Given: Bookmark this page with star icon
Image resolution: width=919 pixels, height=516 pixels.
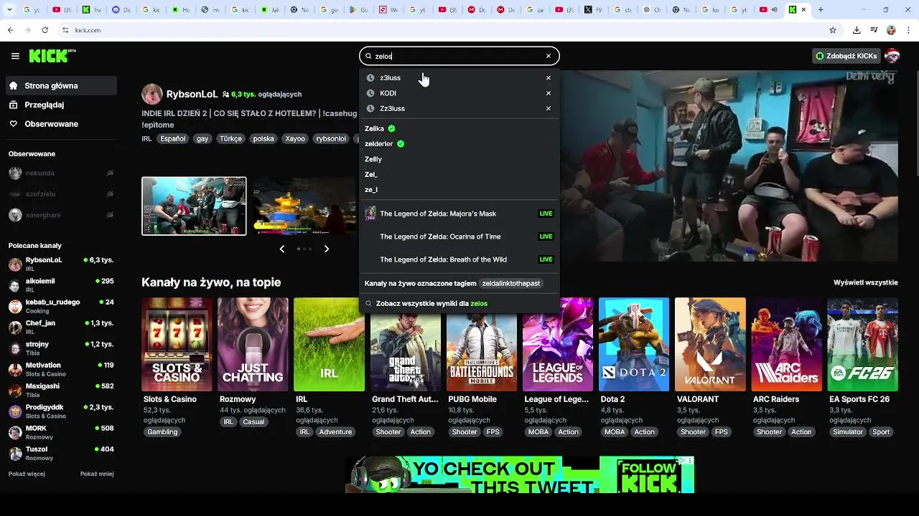Looking at the screenshot, I should [x=833, y=30].
